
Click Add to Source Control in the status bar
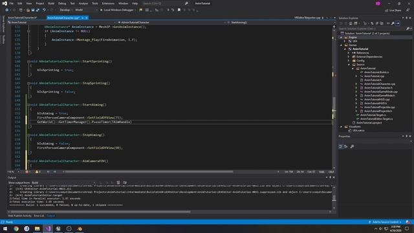click(386, 222)
